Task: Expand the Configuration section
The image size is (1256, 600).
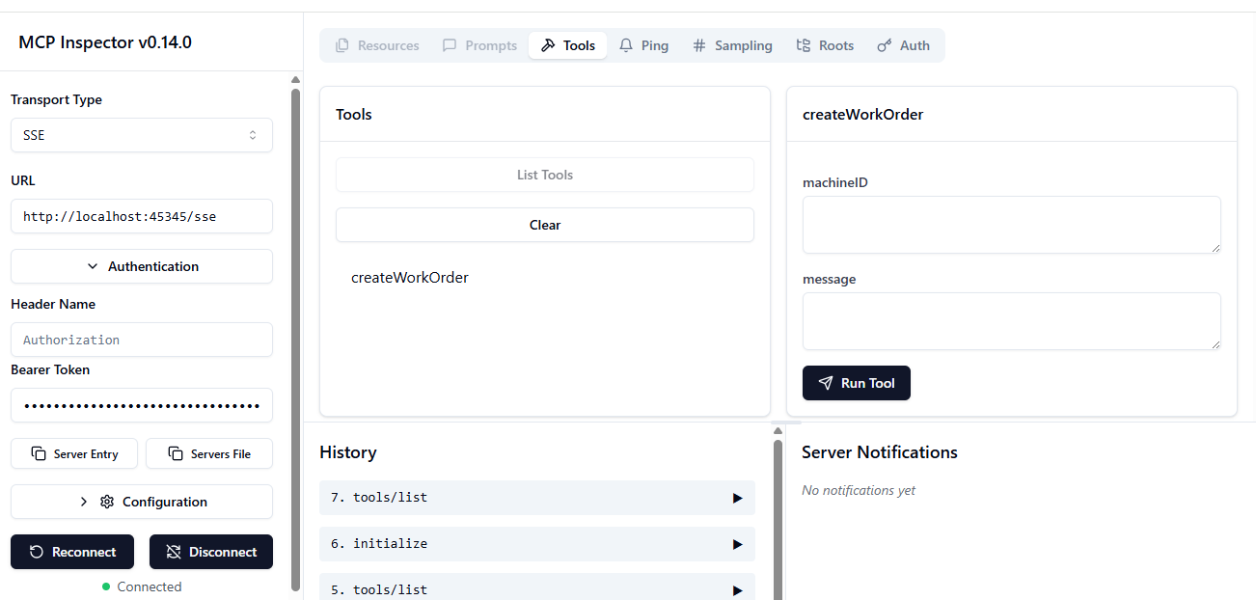Action: point(142,502)
